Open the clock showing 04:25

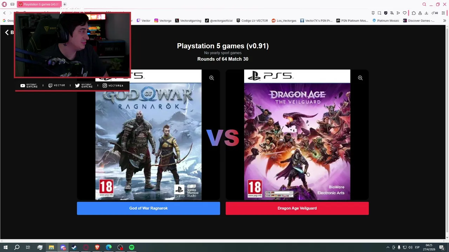click(429, 247)
